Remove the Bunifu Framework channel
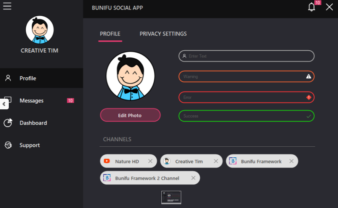 tap(291, 161)
